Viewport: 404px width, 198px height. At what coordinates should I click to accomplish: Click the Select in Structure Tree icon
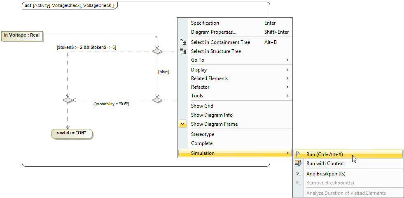coord(183,51)
